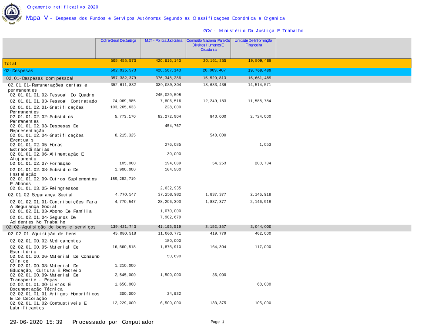
Task: Click the 29-06-2020 15:39 timestamp
Action: pos(37,322)
